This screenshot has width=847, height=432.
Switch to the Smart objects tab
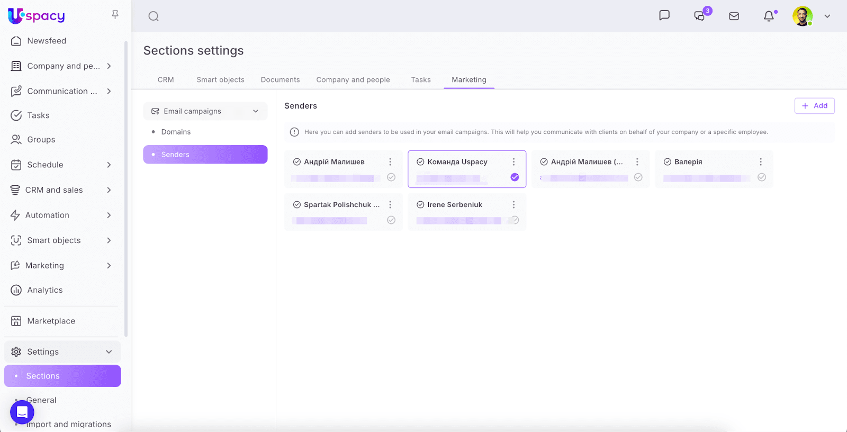(x=220, y=80)
